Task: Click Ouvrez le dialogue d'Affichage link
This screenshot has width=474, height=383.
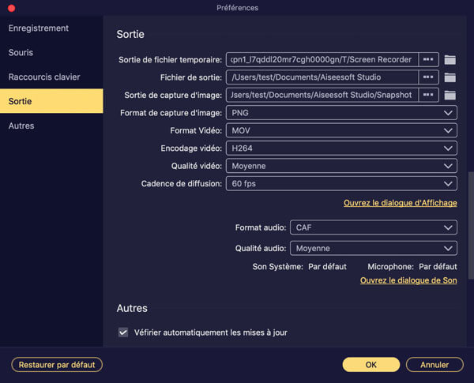Action: tap(400, 203)
